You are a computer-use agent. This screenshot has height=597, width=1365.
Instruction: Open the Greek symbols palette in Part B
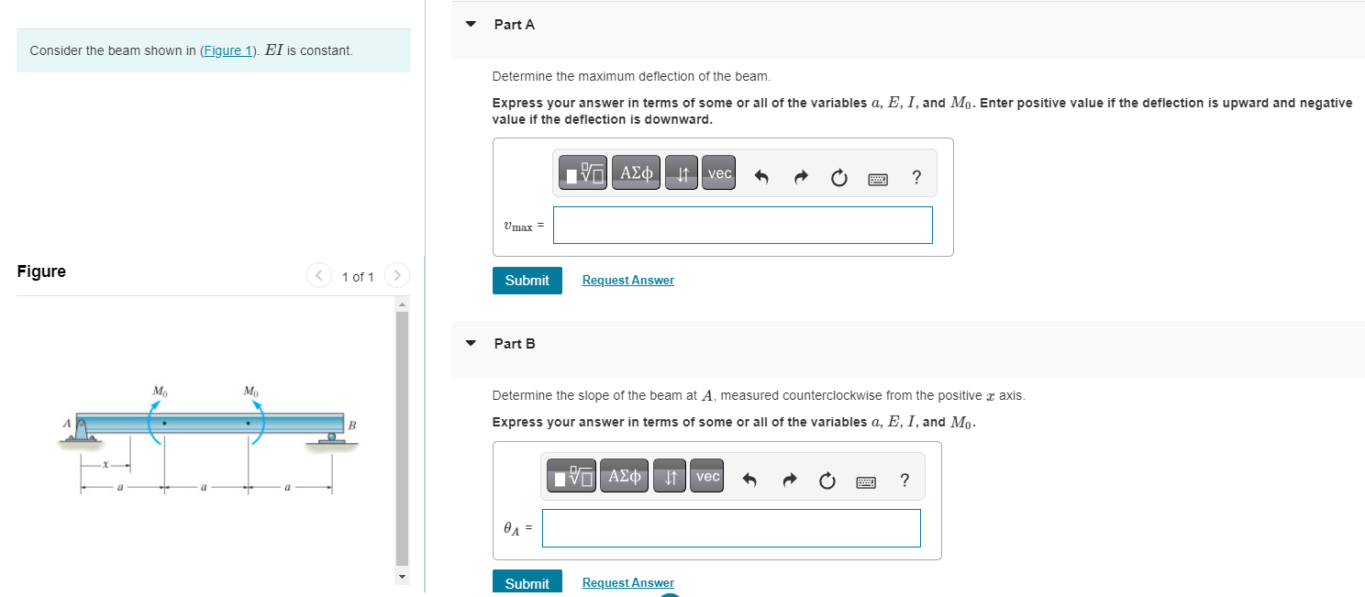pyautogui.click(x=624, y=476)
